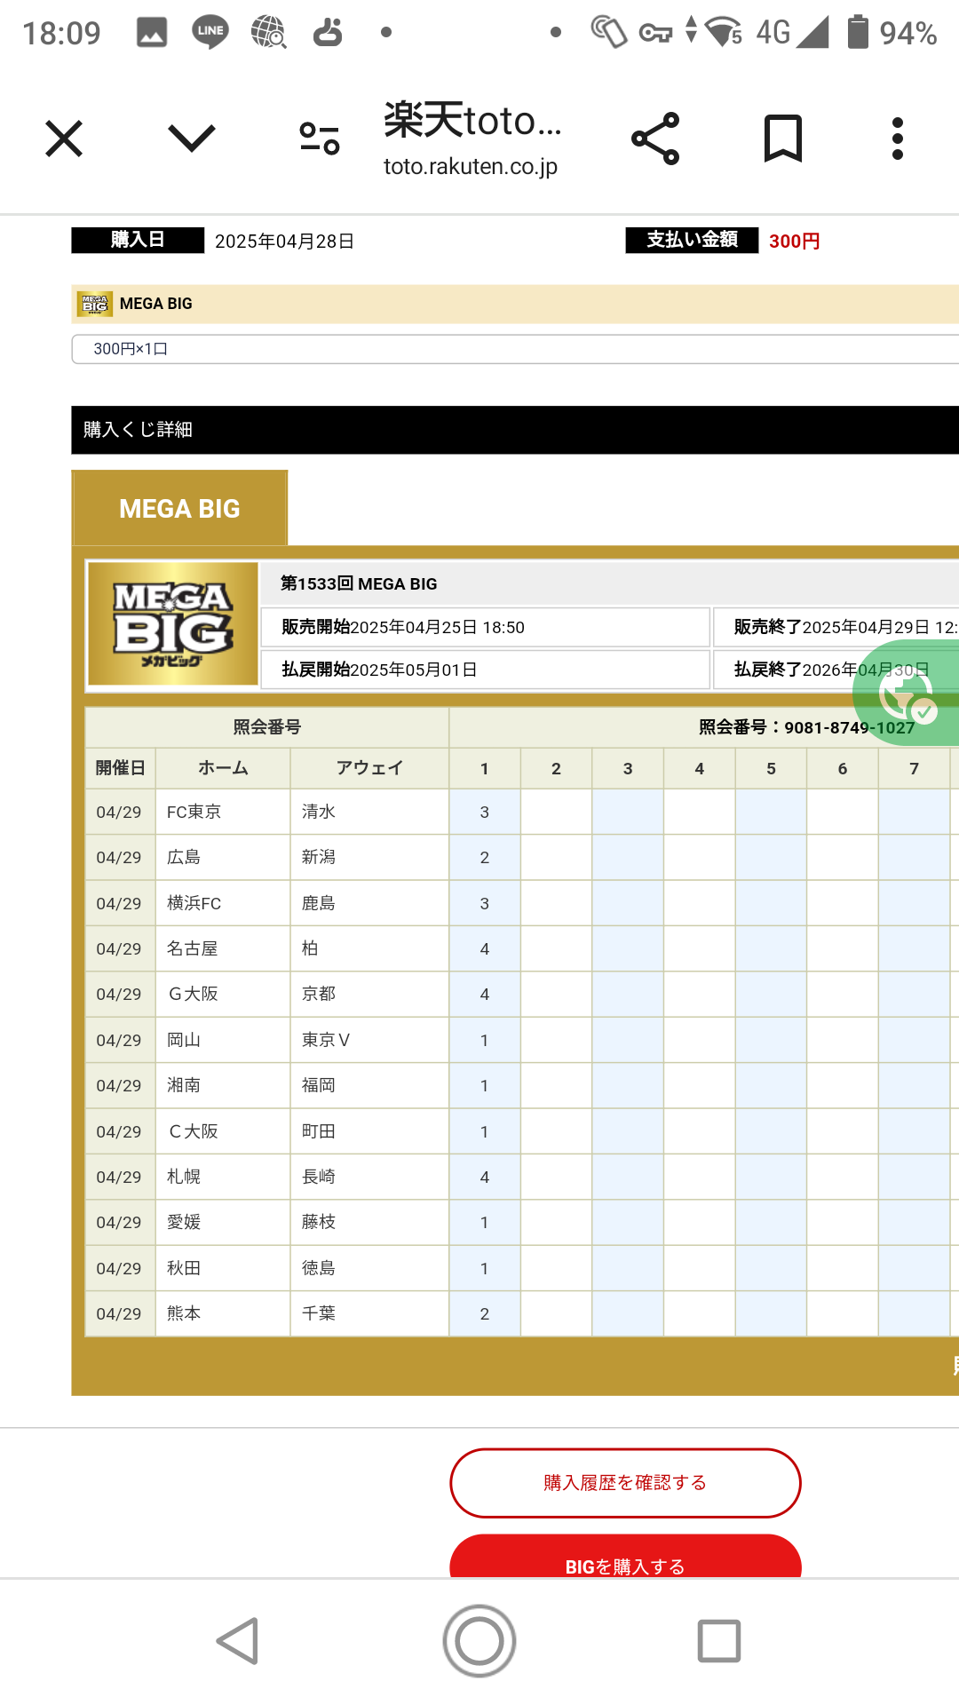Image resolution: width=959 pixels, height=1705 pixels.
Task: Select the 広島 home team cell
Action: pos(223,857)
